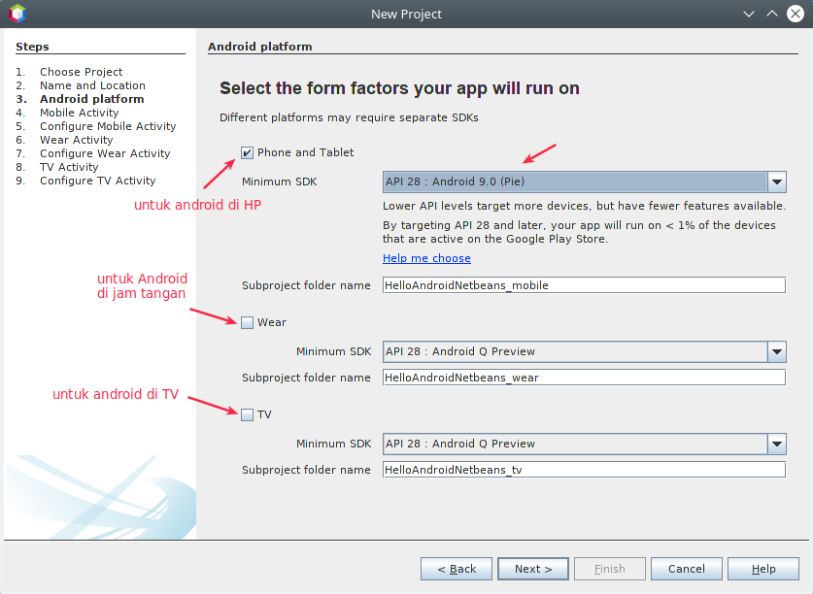Open the Wear Minimum SDK dropdown
813x594 pixels.
point(775,351)
